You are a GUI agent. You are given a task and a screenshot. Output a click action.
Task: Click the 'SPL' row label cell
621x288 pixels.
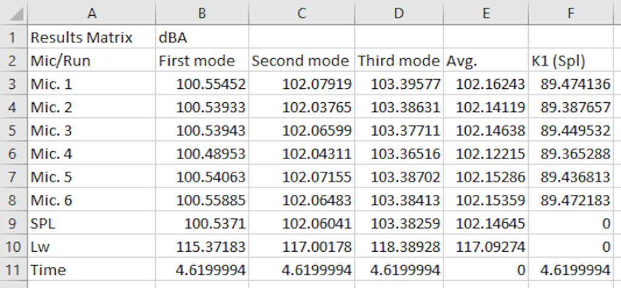click(x=92, y=224)
